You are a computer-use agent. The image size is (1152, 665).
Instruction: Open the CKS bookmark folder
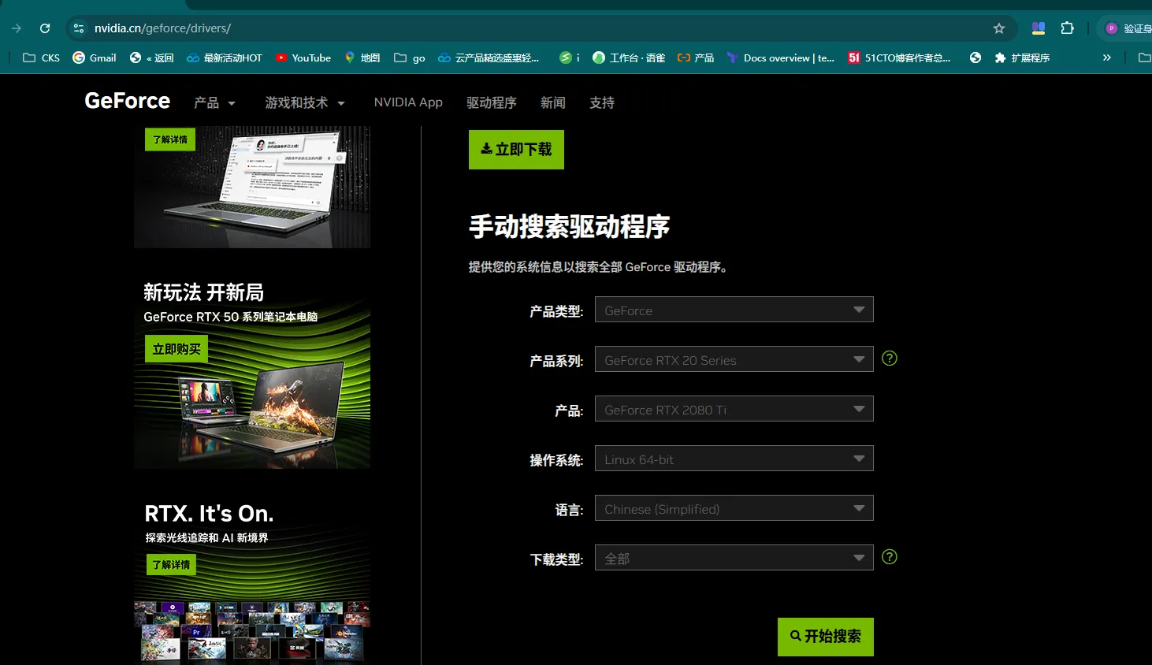[41, 58]
